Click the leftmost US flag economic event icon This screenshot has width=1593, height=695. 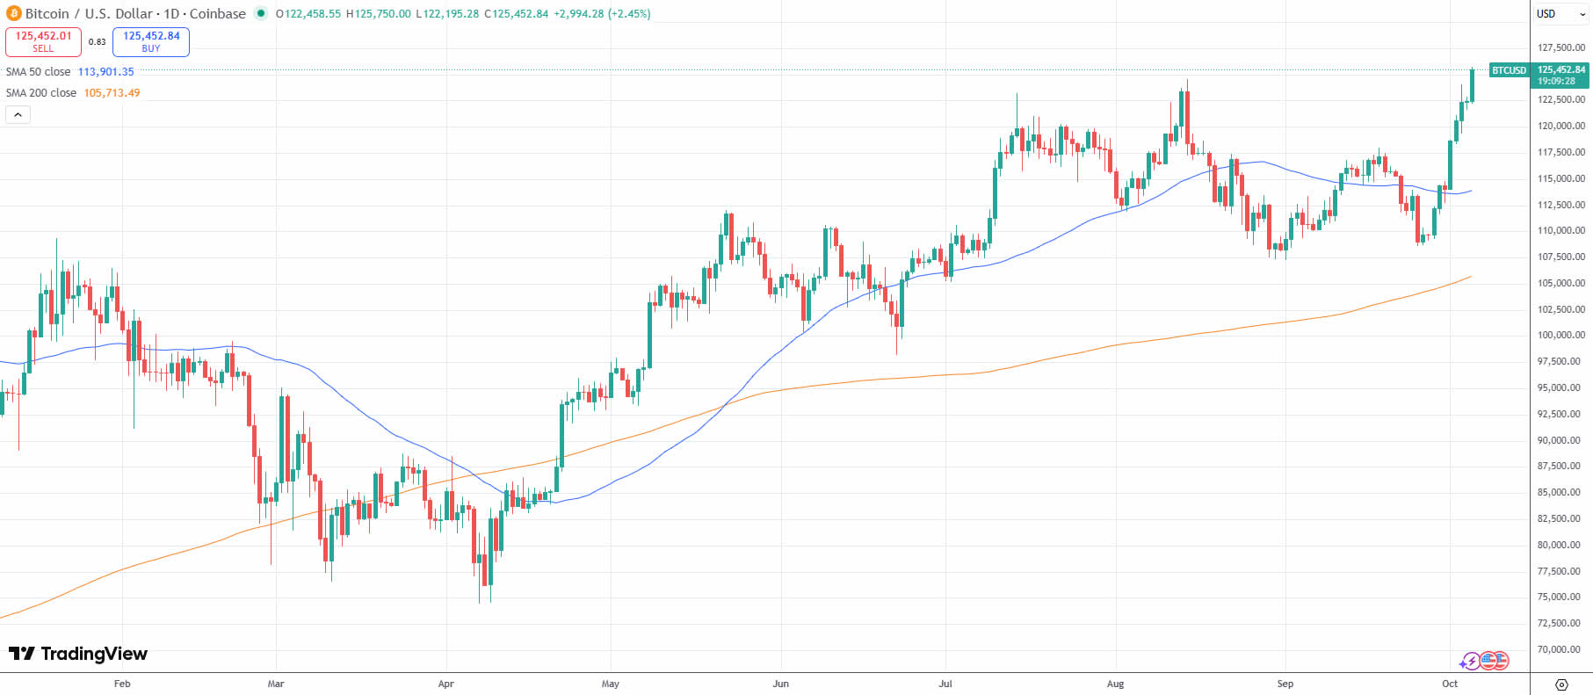pyautogui.click(x=1488, y=661)
